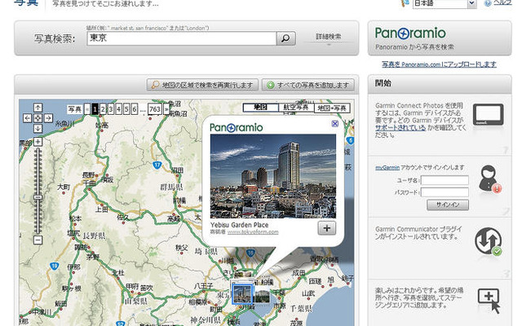522x326 pixels.
Task: Click the zoom slider handle on map
Action: click(38, 197)
